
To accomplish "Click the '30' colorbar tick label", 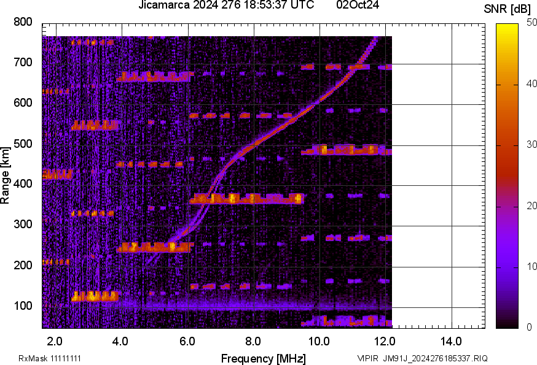I will coord(531,144).
